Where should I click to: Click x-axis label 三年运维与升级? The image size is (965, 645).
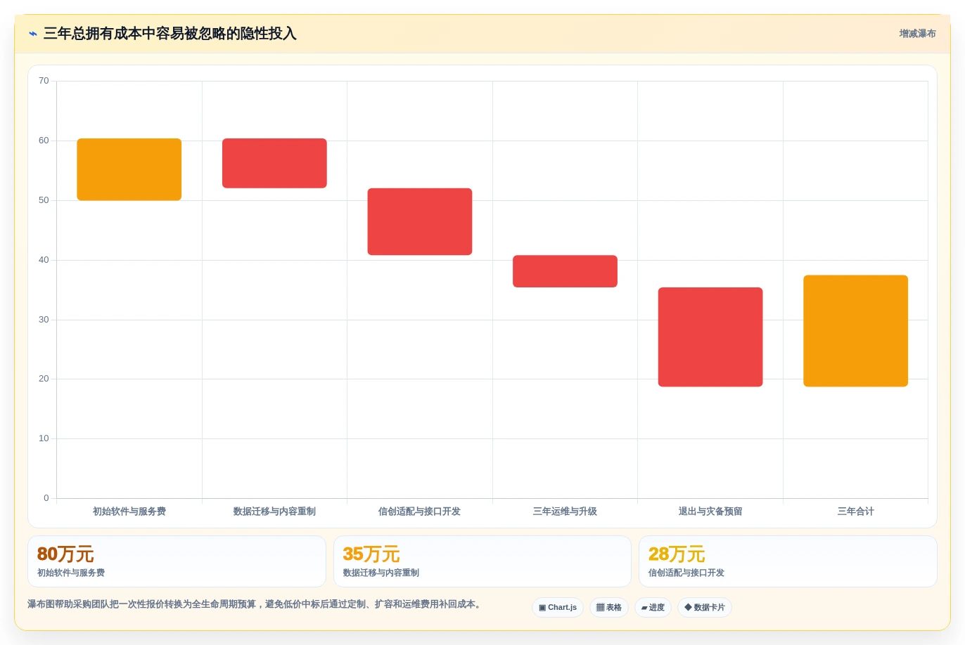click(x=565, y=512)
